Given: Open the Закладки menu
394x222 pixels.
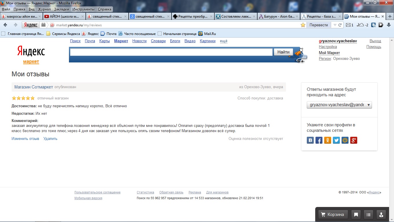Looking at the screenshot, I should (61, 9).
